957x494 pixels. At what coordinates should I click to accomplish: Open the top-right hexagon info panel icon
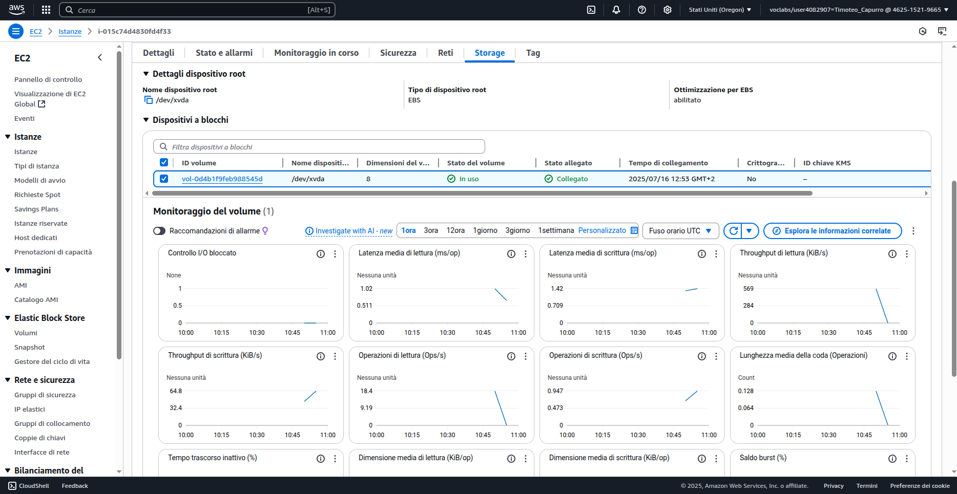(923, 31)
